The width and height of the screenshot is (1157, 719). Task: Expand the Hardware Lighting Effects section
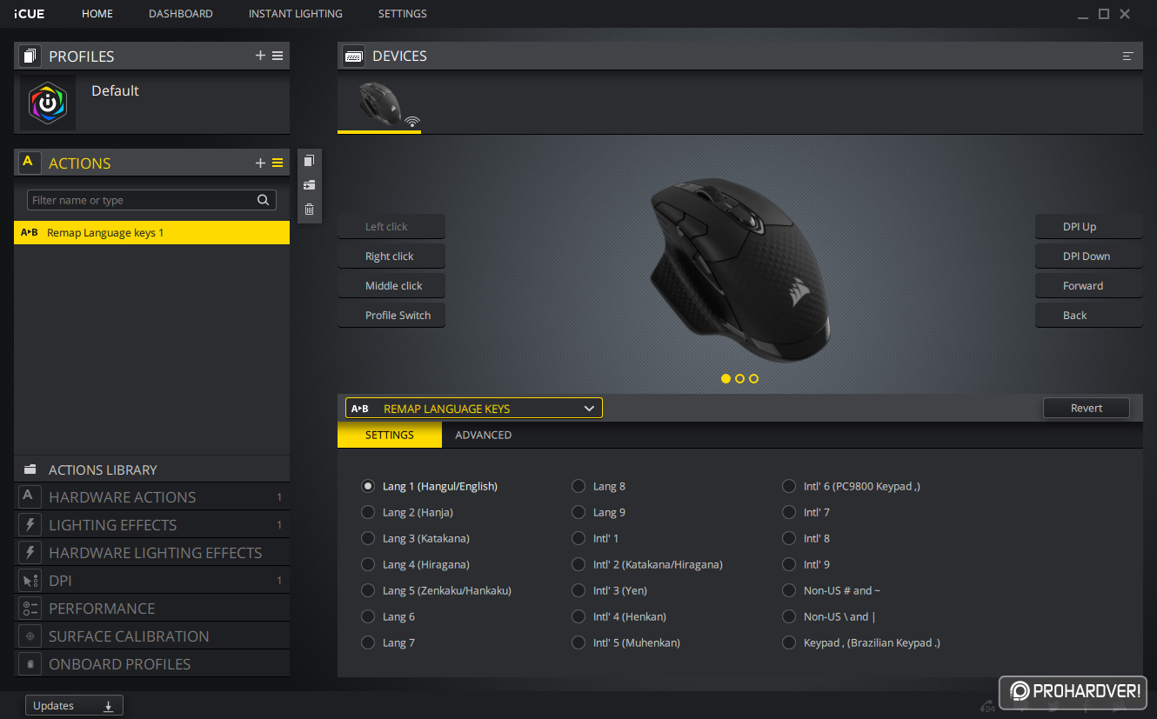(x=151, y=553)
